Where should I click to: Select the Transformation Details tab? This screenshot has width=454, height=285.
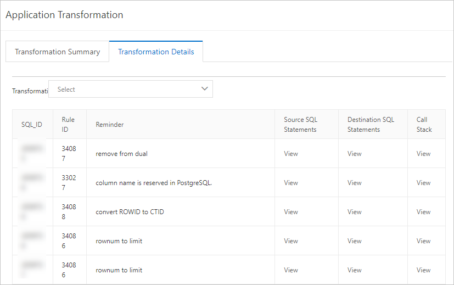coord(156,52)
